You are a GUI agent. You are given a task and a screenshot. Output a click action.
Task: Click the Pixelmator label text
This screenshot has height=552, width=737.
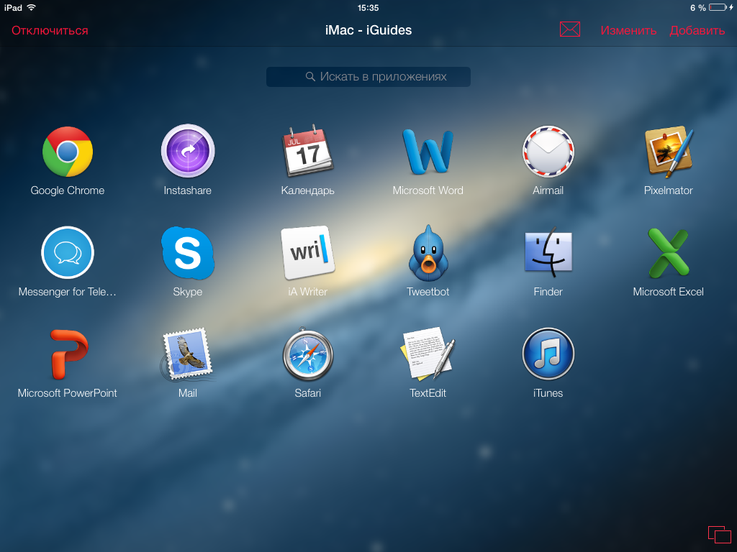(669, 190)
